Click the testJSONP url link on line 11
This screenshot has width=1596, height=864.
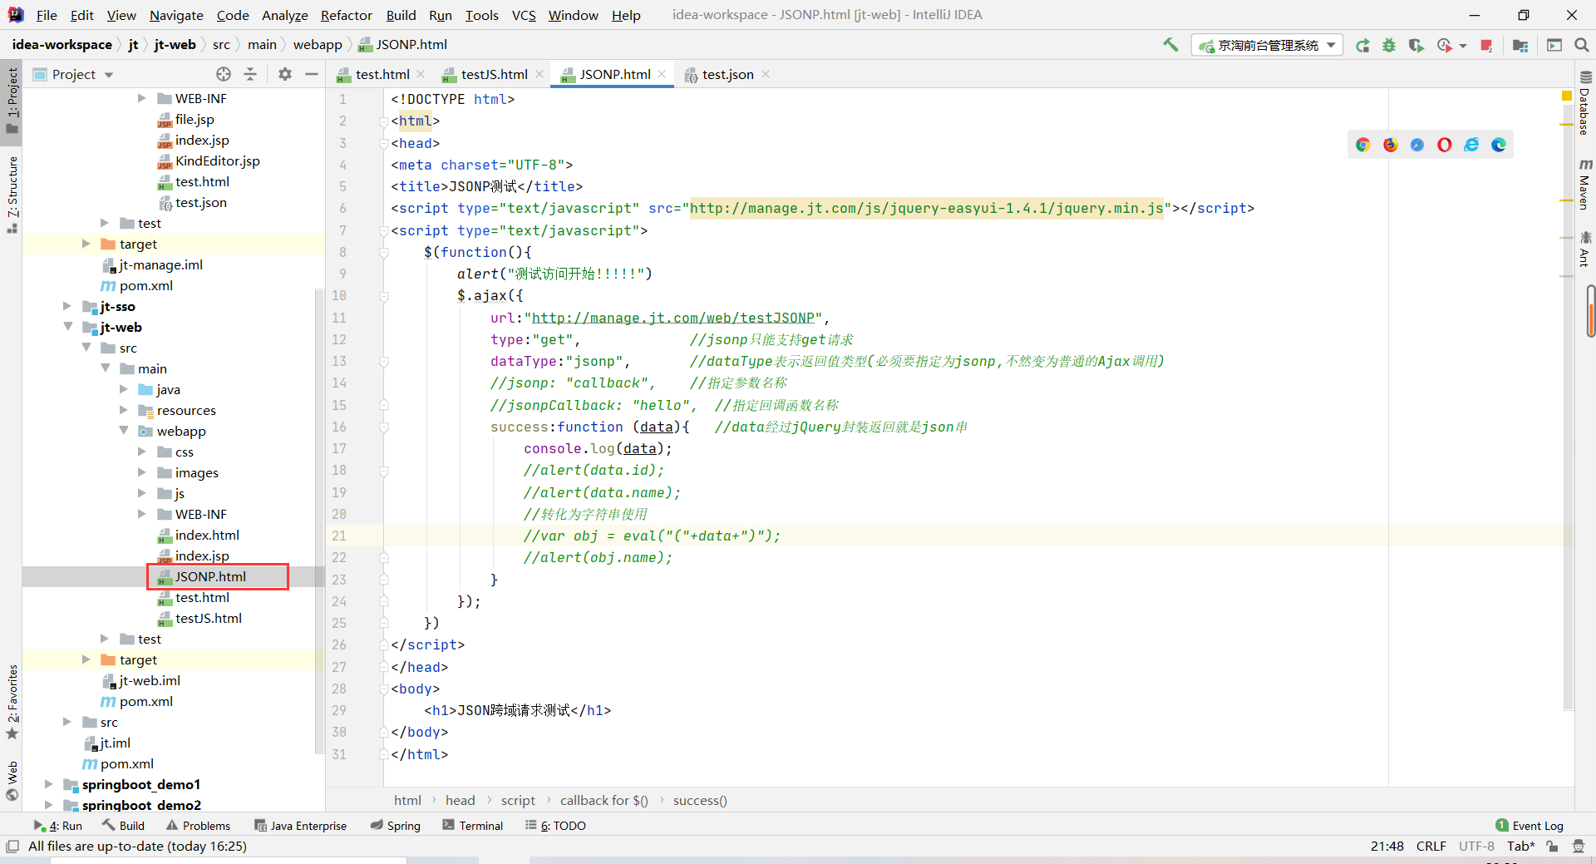click(672, 318)
